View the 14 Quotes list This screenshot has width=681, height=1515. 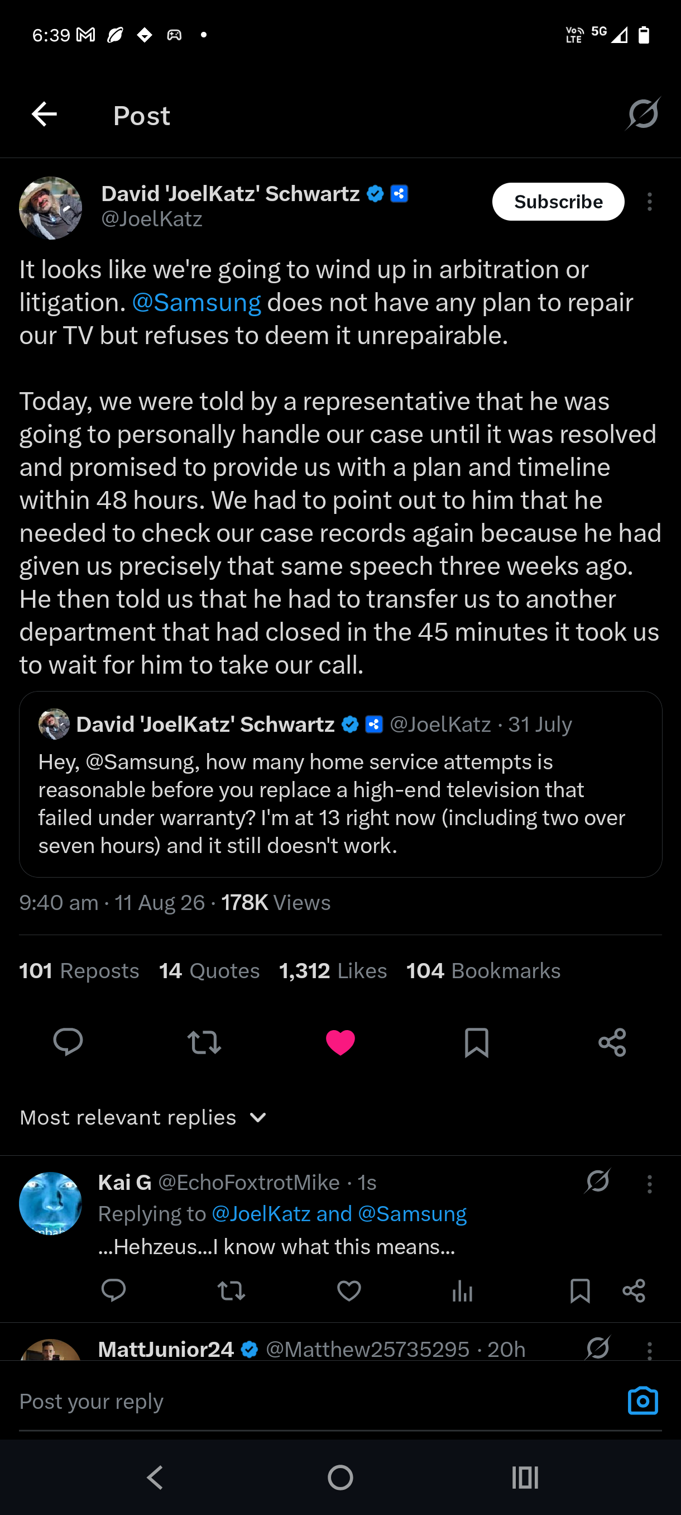(x=209, y=970)
